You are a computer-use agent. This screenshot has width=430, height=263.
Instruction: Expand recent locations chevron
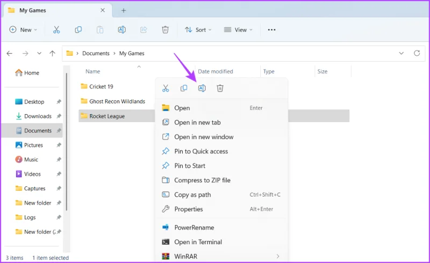(39, 54)
